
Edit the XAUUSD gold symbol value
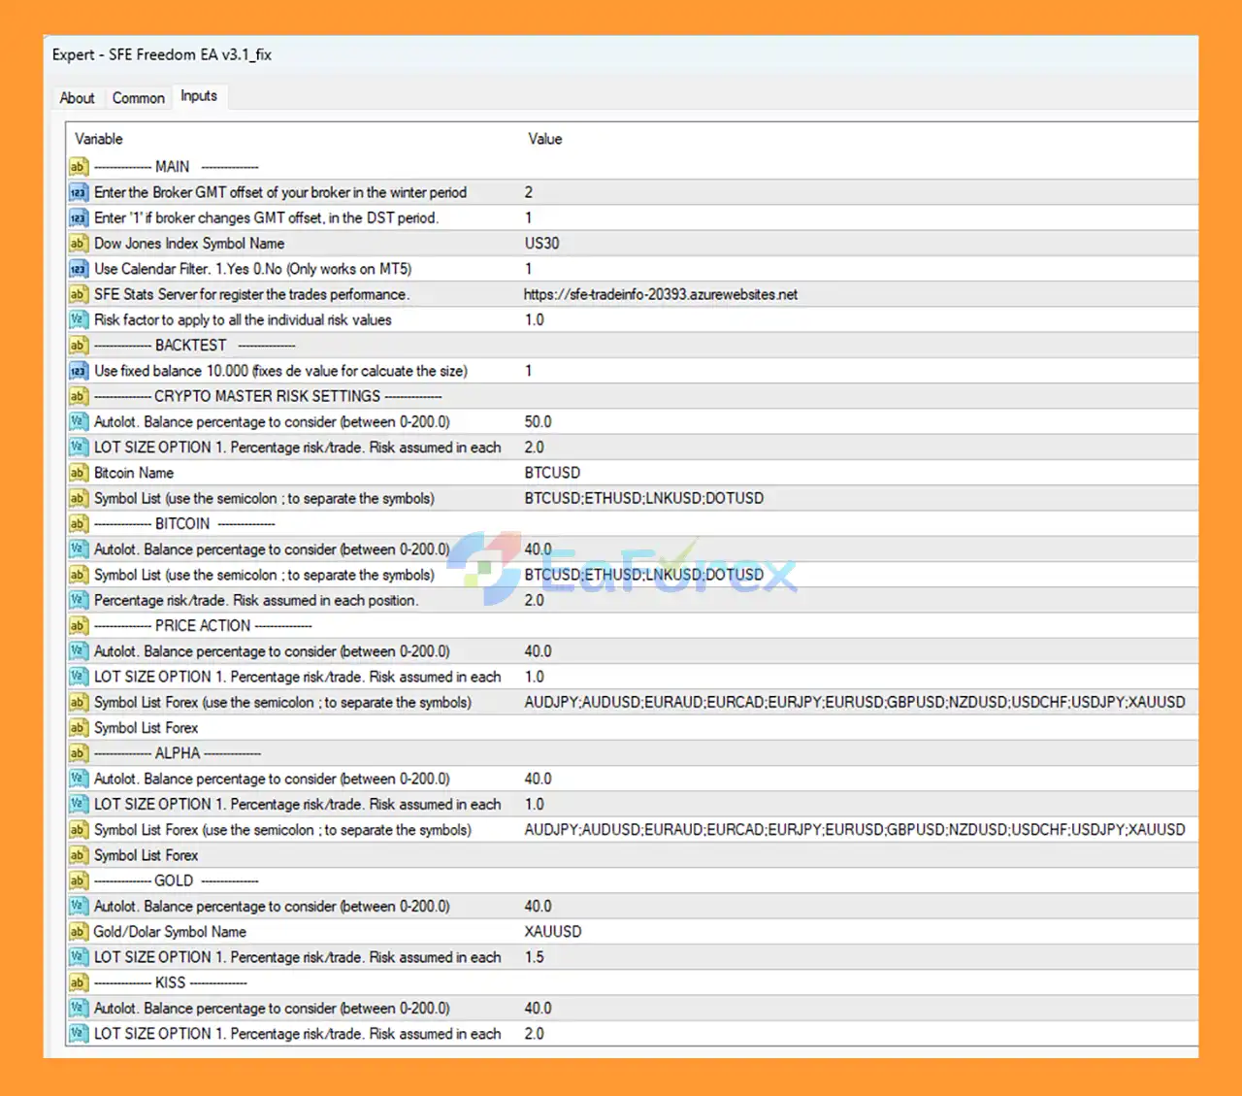553,932
